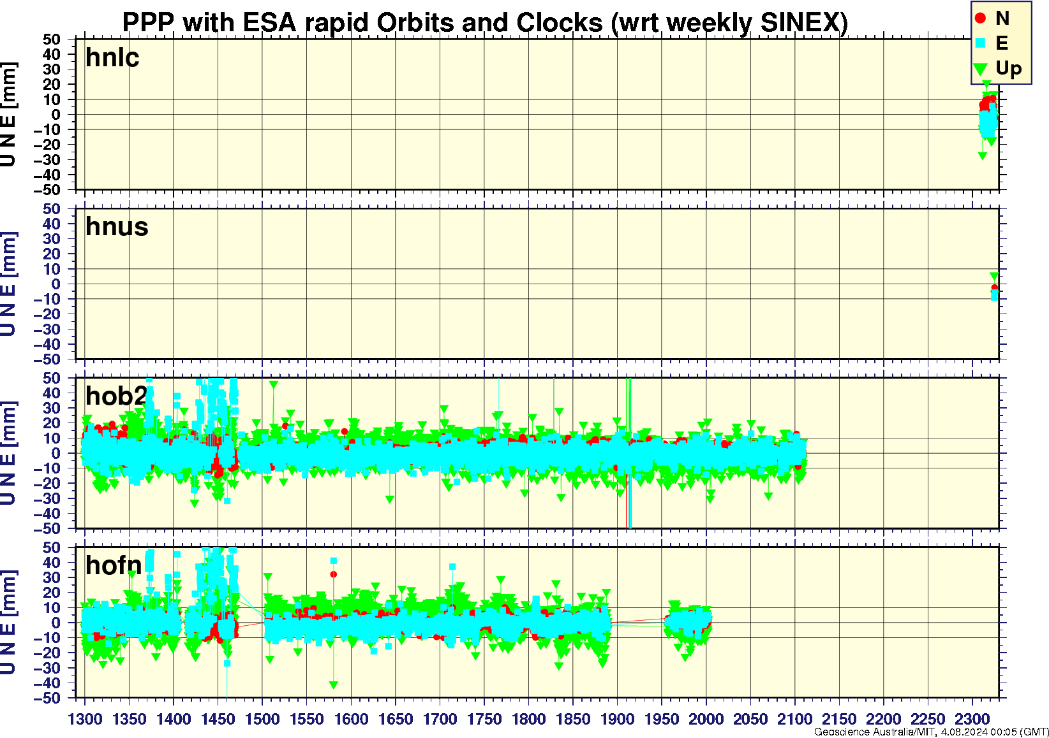Click the cyan E legend square

tap(981, 43)
